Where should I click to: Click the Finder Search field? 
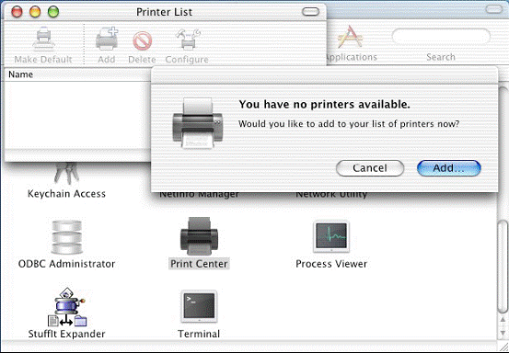click(x=441, y=36)
